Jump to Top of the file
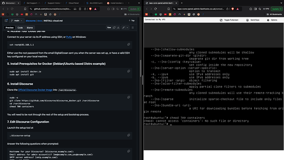This screenshot has width=284, height=160. point(132,21)
